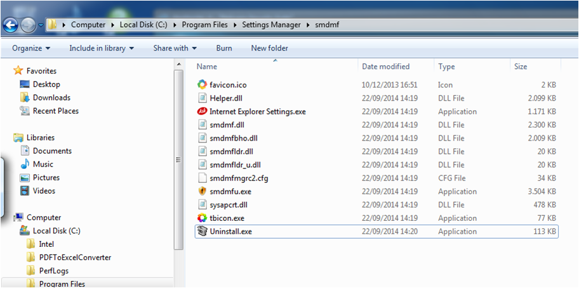Viewport: 579px width, 288px height.
Task: Select Settings Manager in address breadcrumb
Action: [272, 25]
